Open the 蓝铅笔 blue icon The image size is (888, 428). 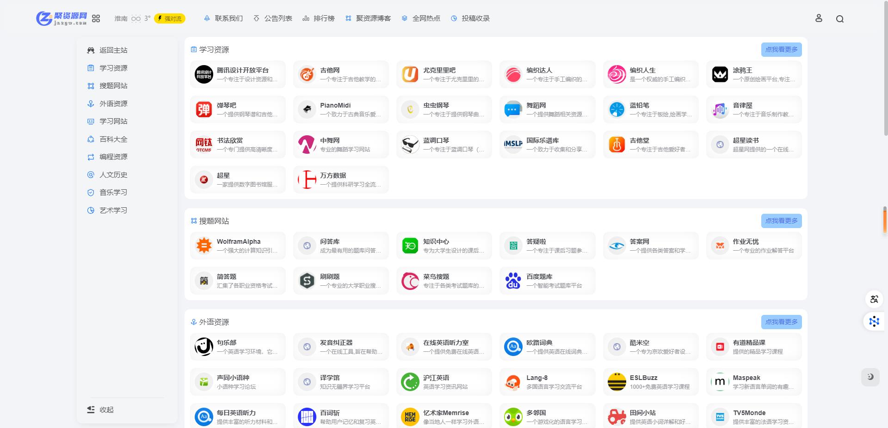click(x=617, y=109)
